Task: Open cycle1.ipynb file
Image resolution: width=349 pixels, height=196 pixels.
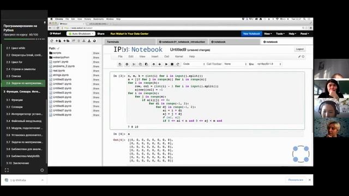Action: pyautogui.click(x=61, y=62)
